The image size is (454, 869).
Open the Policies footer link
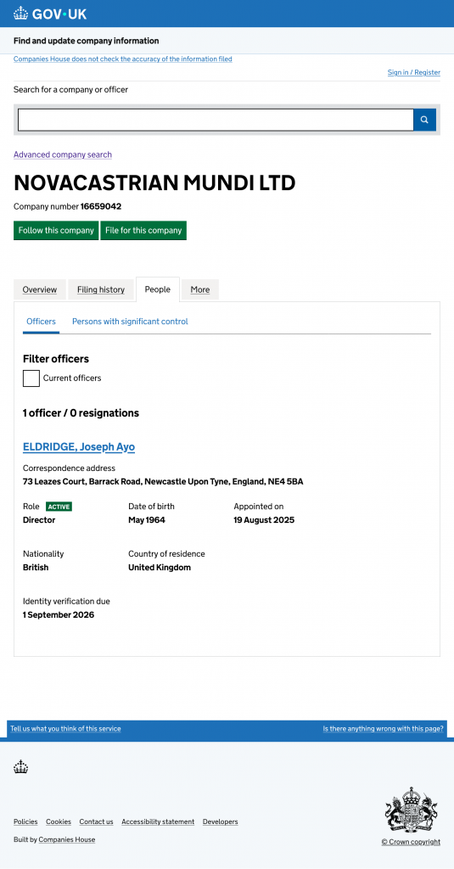(x=25, y=821)
